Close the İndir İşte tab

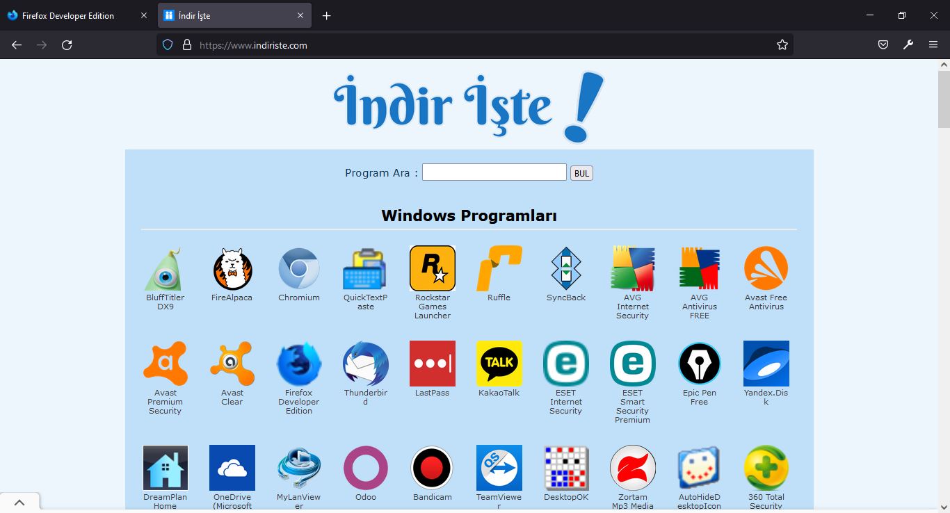tap(300, 15)
